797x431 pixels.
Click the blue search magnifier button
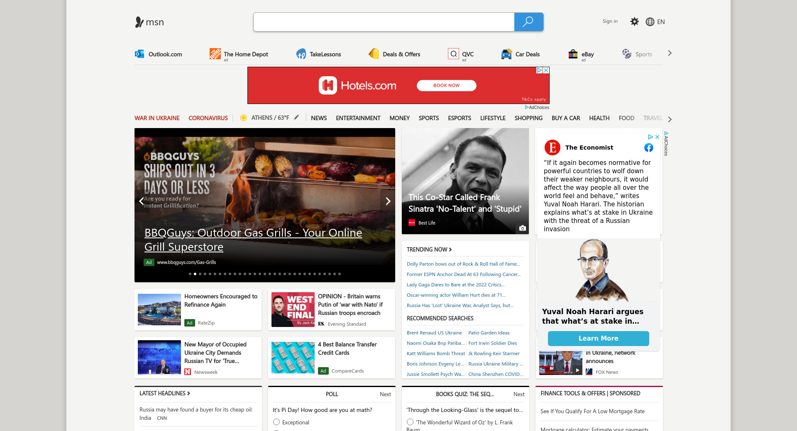pyautogui.click(x=528, y=22)
